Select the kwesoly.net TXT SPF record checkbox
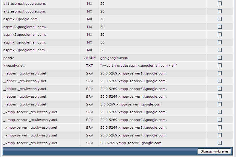Image resolution: width=236 pixels, height=157 pixels. point(220,66)
